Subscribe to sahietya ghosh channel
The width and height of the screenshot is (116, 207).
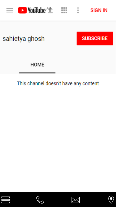point(95,38)
